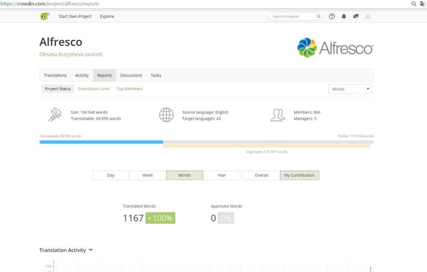Click the Explore navigation link
The height and width of the screenshot is (272, 427).
[x=107, y=16]
